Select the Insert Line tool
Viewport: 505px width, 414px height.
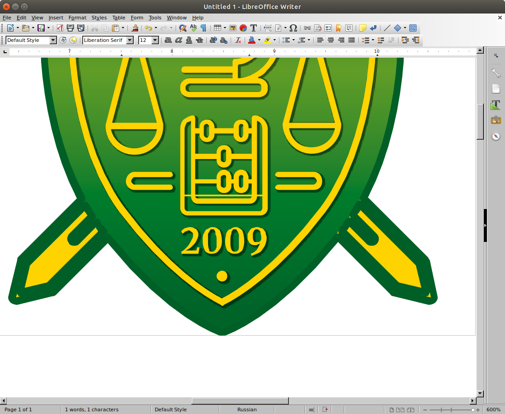click(387, 28)
